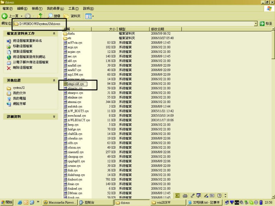Screen dimensions: 275x206
Task: Sort by the 名稱 column header
Action: tap(77, 29)
